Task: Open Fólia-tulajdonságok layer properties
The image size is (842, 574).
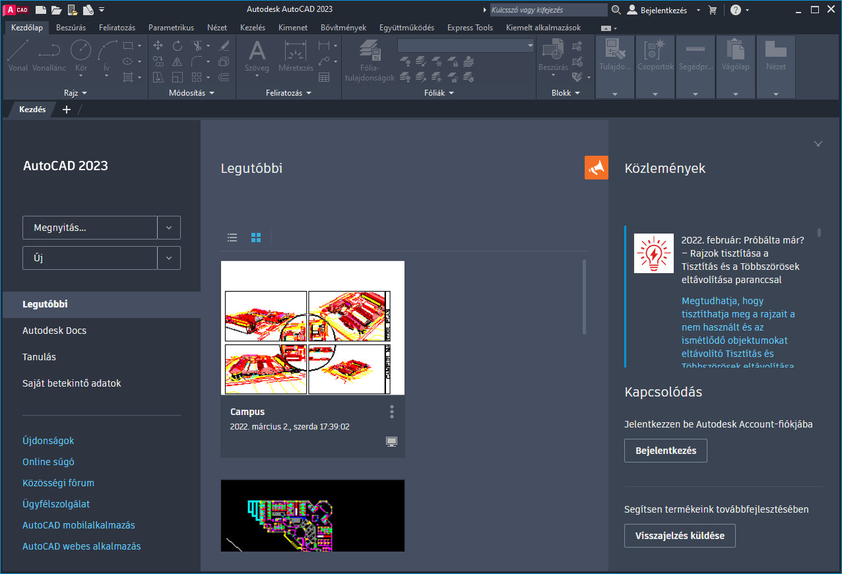Action: pos(370,61)
